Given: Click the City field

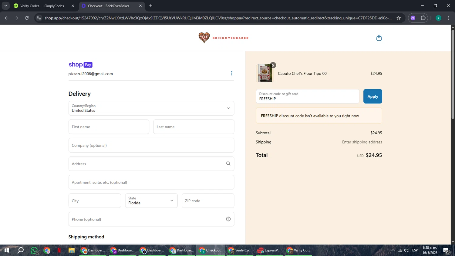Looking at the screenshot, I should click(95, 201).
